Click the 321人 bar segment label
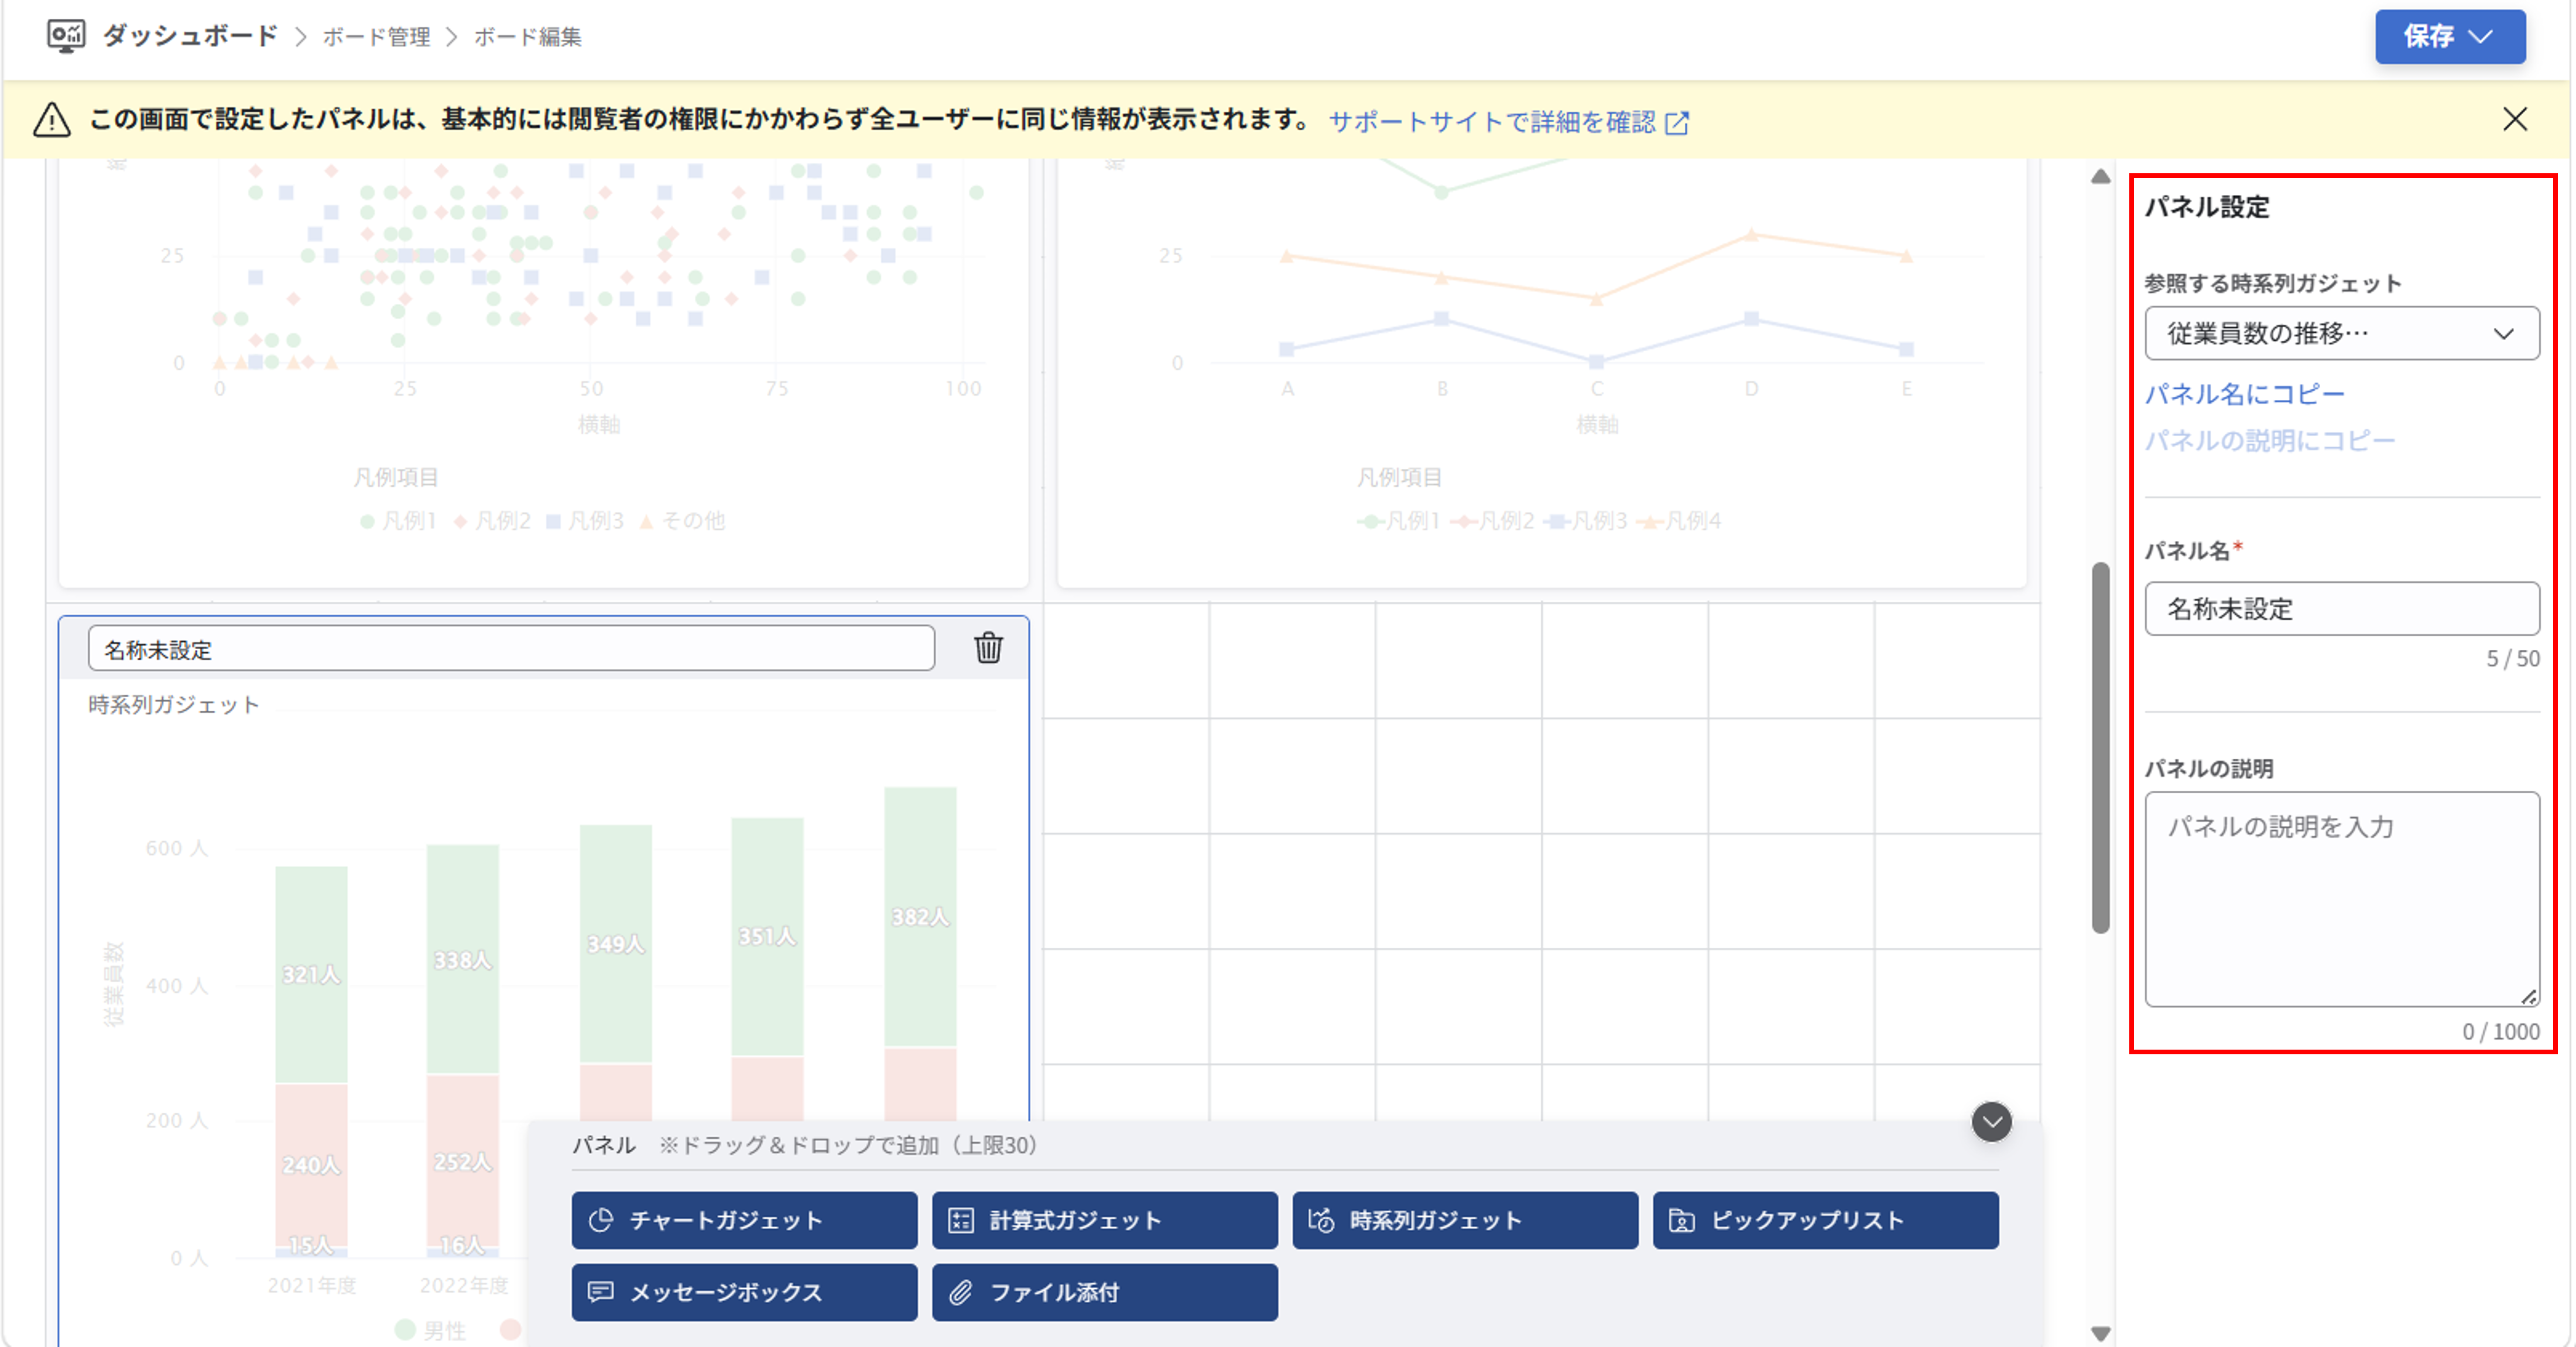 pyautogui.click(x=311, y=974)
